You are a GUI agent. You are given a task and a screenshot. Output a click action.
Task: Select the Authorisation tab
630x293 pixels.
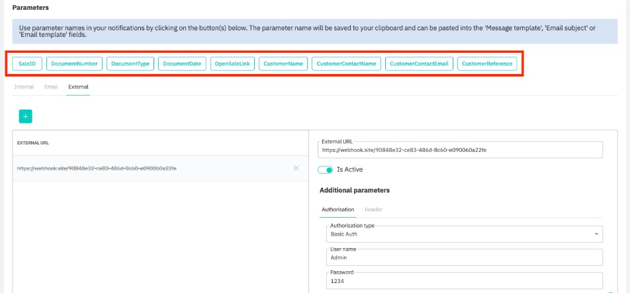(x=338, y=209)
